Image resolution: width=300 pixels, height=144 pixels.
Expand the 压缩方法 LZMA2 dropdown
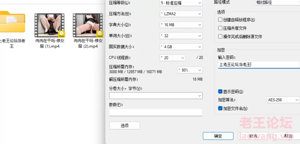pos(181,14)
